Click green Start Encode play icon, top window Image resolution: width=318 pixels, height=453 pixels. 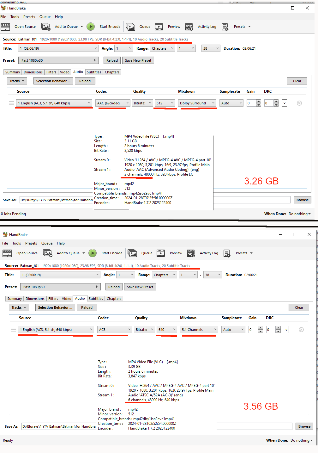tap(91, 27)
